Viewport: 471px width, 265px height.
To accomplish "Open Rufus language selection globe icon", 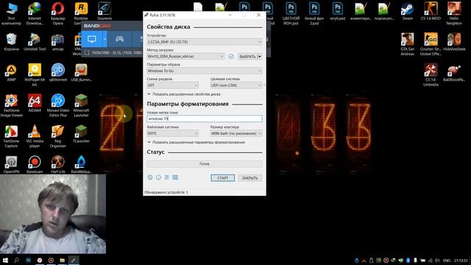I will tap(150, 177).
